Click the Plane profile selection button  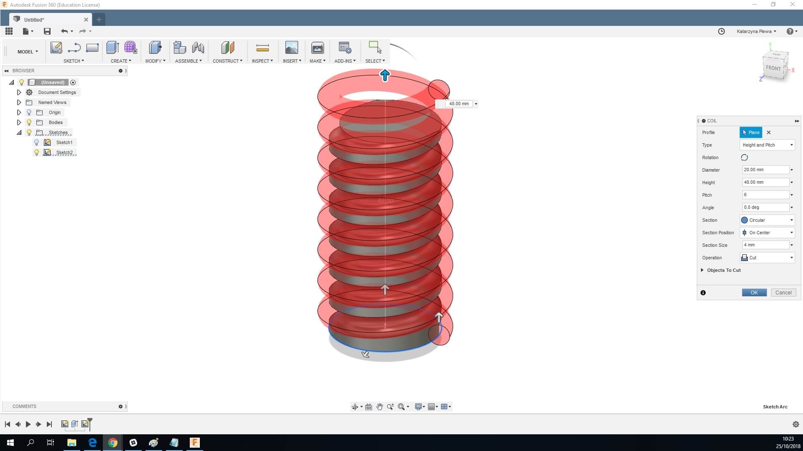tap(751, 132)
